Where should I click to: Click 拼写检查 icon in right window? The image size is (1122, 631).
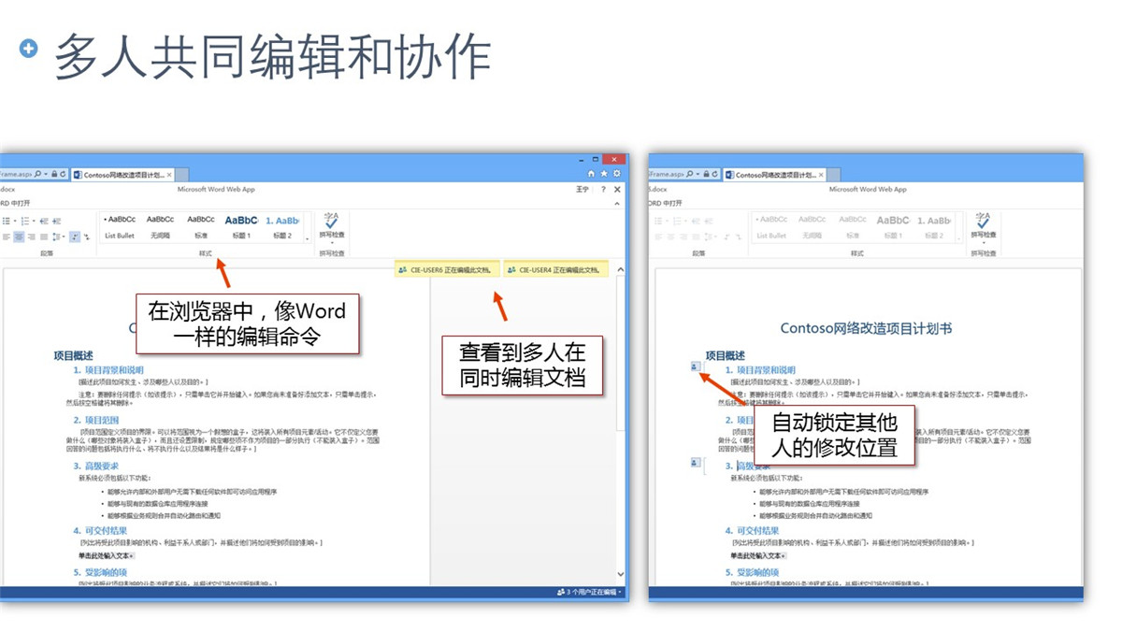(x=983, y=223)
